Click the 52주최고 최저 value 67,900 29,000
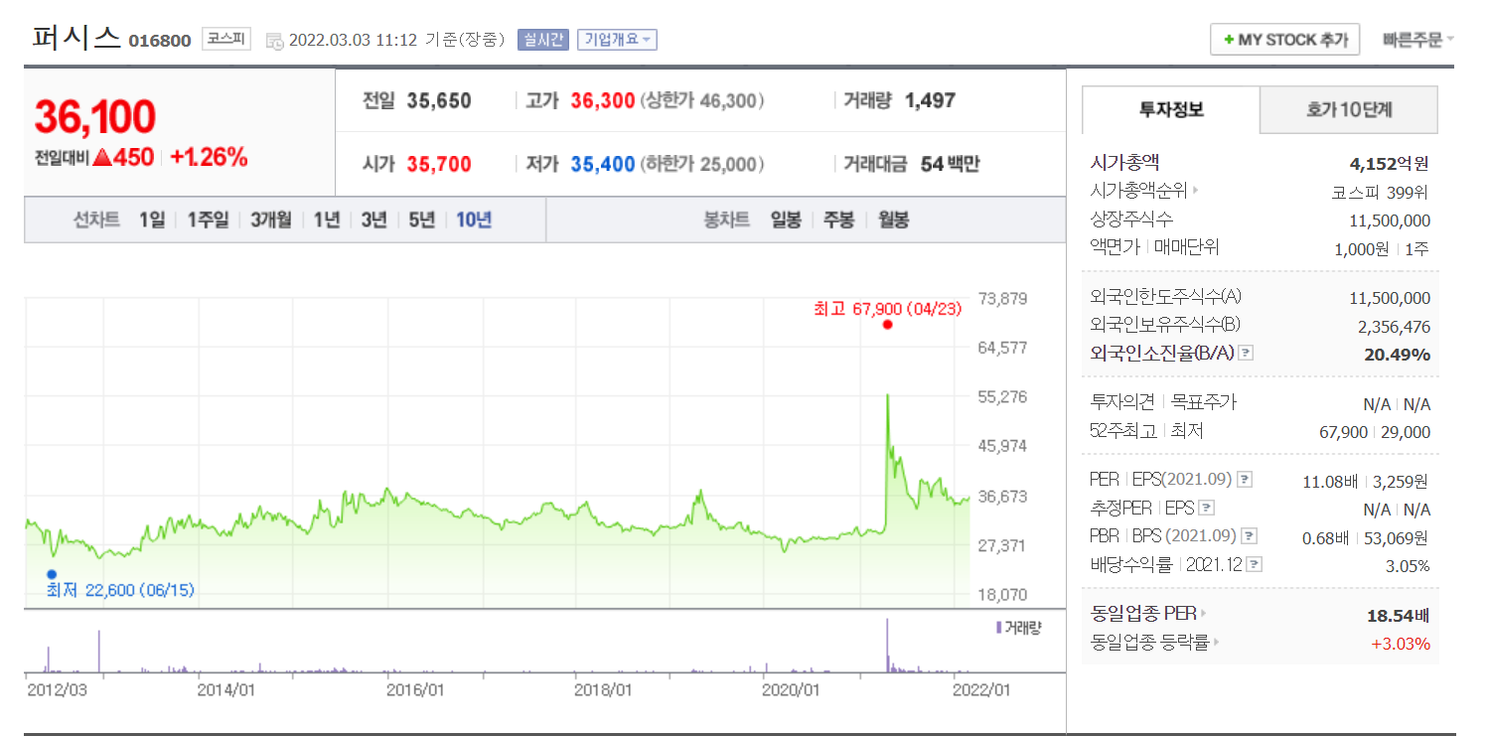Viewport: 1488px width, 736px height. coord(1375,432)
